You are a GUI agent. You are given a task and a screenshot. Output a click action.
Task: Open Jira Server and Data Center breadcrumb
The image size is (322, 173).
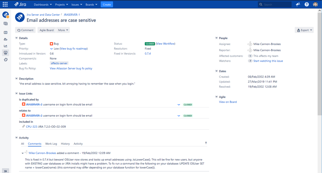pyautogui.click(x=43, y=15)
